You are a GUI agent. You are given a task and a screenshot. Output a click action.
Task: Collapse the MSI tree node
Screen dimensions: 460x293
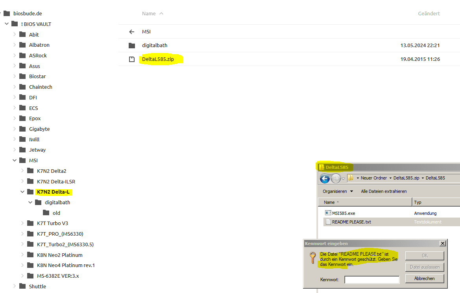coord(15,160)
